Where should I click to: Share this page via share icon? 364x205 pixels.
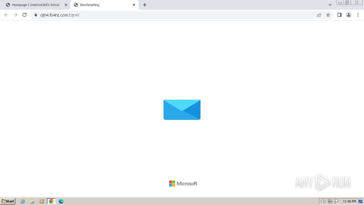(319, 15)
